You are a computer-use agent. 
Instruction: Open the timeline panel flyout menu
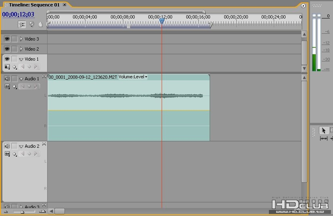tap(303, 6)
